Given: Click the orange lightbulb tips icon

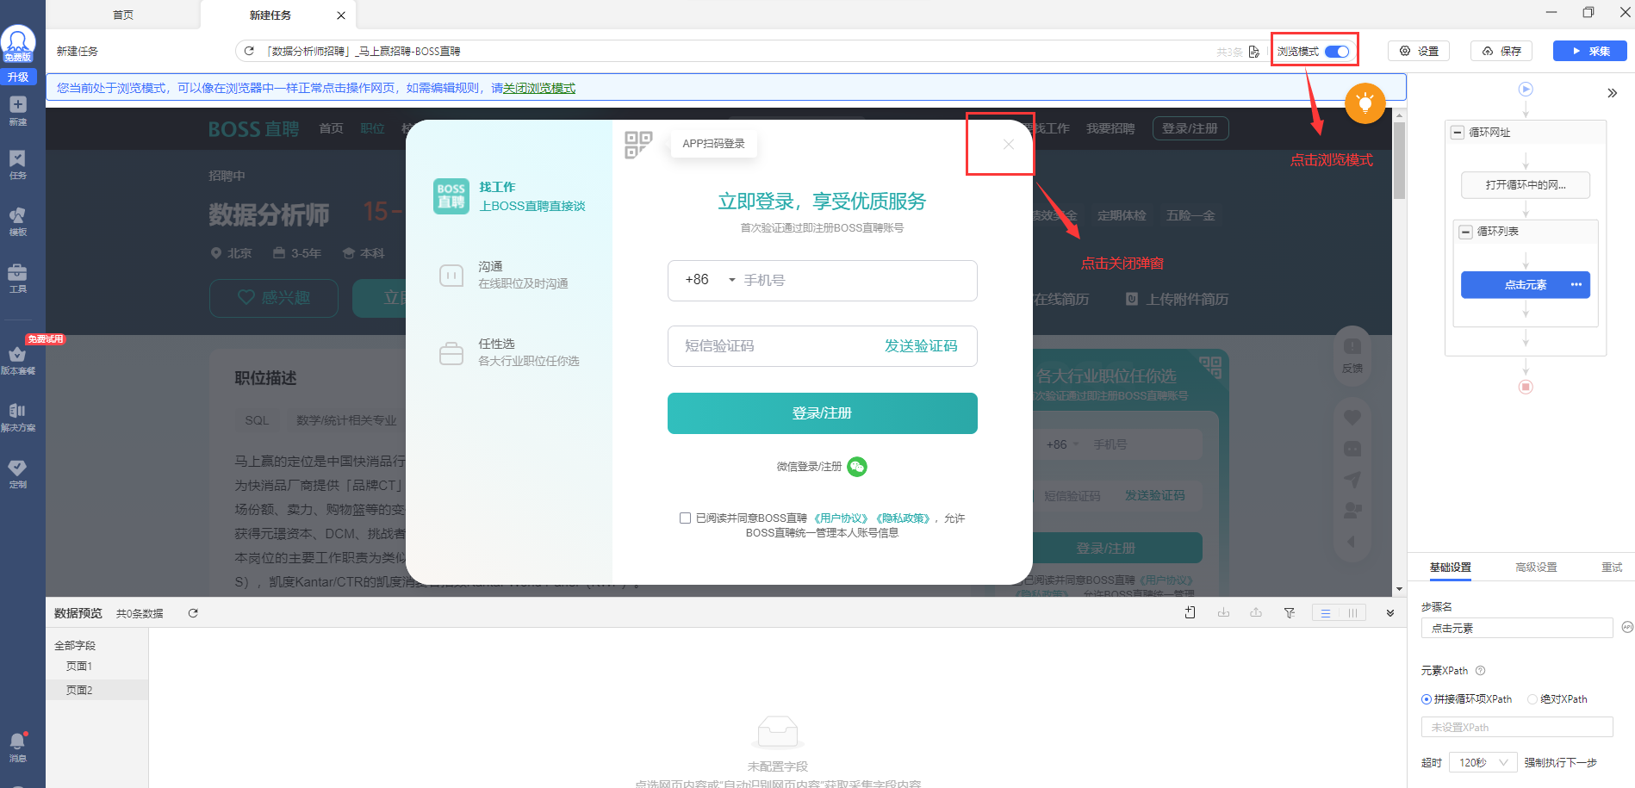Looking at the screenshot, I should (x=1365, y=103).
